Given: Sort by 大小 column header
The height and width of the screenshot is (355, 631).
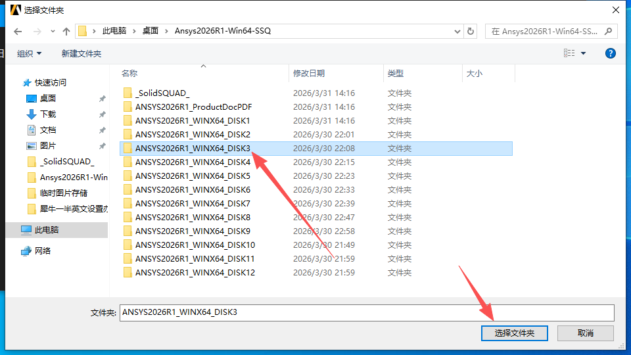Looking at the screenshot, I should tap(474, 73).
